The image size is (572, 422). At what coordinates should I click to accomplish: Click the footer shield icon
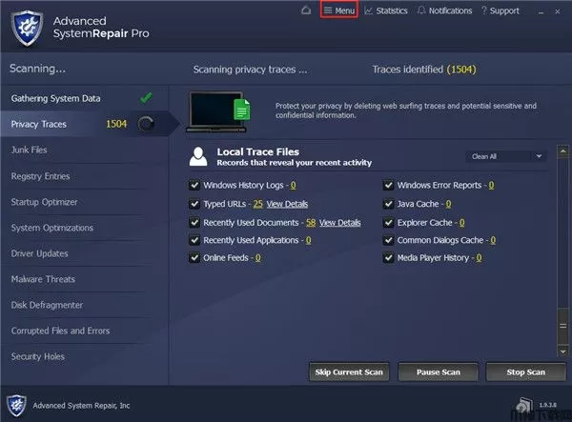pyautogui.click(x=16, y=405)
